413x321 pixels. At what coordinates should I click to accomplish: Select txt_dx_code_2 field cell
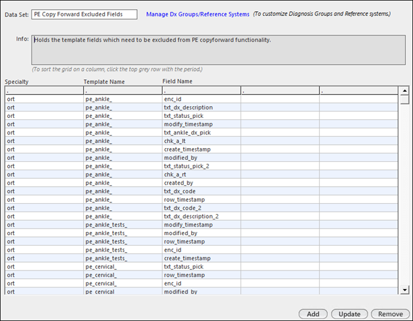(x=201, y=208)
